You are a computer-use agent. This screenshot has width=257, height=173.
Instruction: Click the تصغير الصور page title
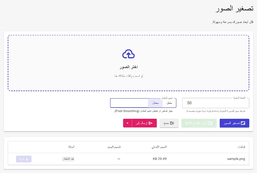point(234,9)
